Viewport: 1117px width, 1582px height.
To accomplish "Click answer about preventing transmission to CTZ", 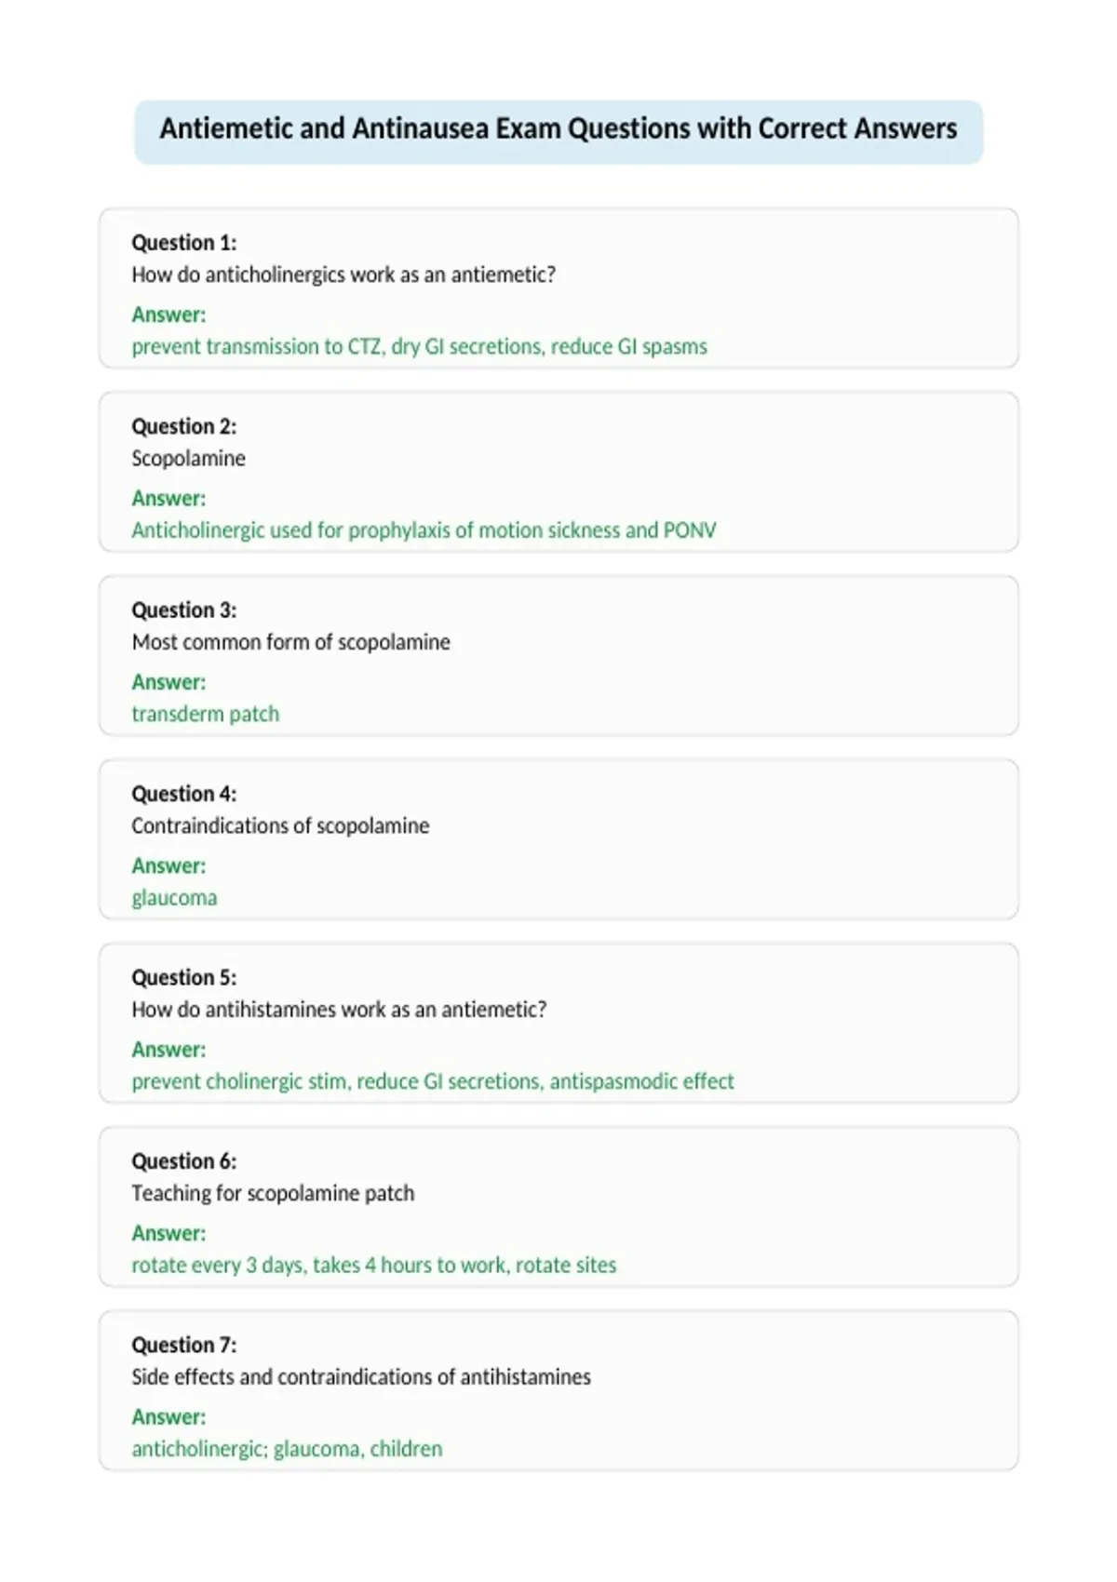I will click(x=419, y=346).
